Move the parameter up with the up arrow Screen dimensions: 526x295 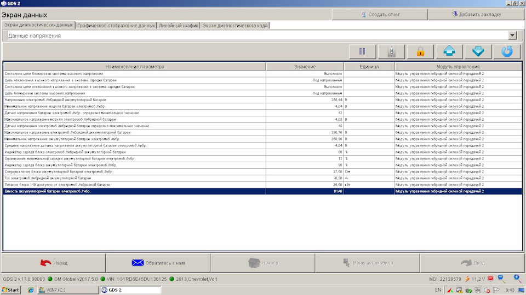449,51
